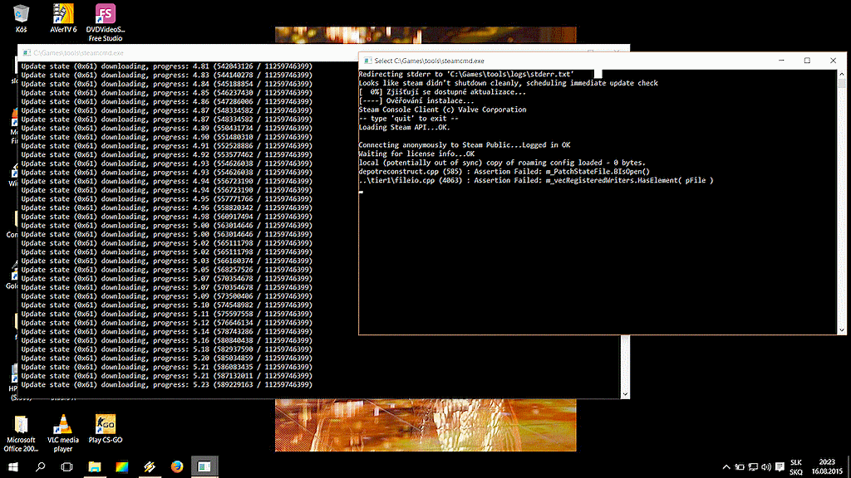The width and height of the screenshot is (851, 478).
Task: Open the Windows Start menu
Action: [13, 466]
